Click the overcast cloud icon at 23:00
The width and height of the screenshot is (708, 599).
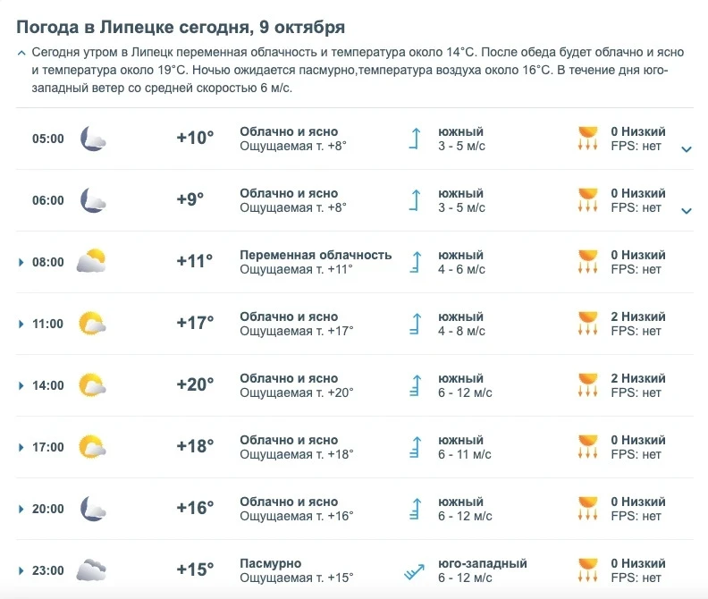91,570
